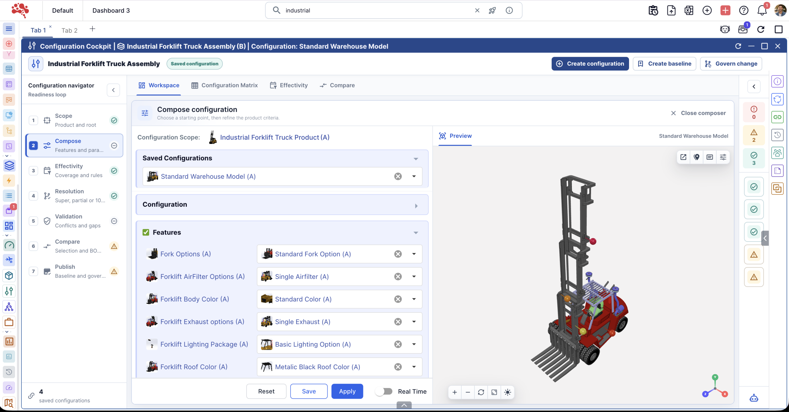Go to the Publish step in navigator
The image size is (789, 412).
[x=74, y=271]
